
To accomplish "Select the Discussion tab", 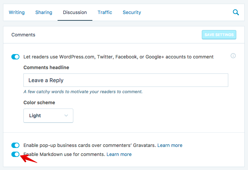I will coord(75,12).
